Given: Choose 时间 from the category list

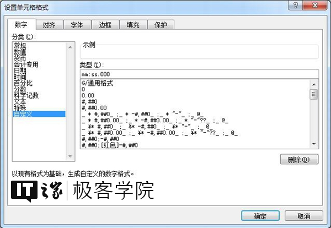Looking at the screenshot, I should 20,77.
